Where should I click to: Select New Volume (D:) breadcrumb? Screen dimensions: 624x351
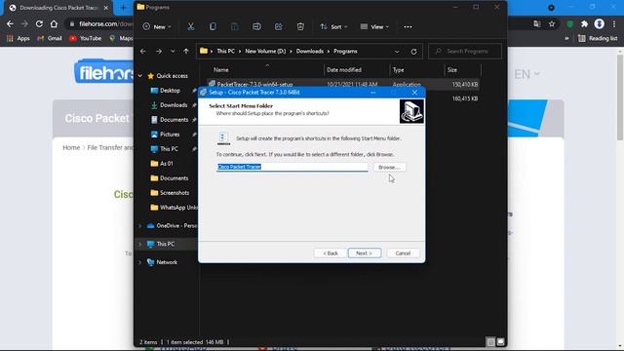click(x=265, y=52)
